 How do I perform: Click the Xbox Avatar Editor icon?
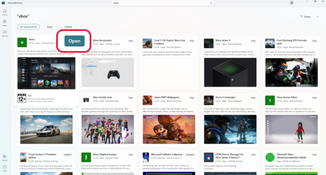pyautogui.click(x=270, y=100)
